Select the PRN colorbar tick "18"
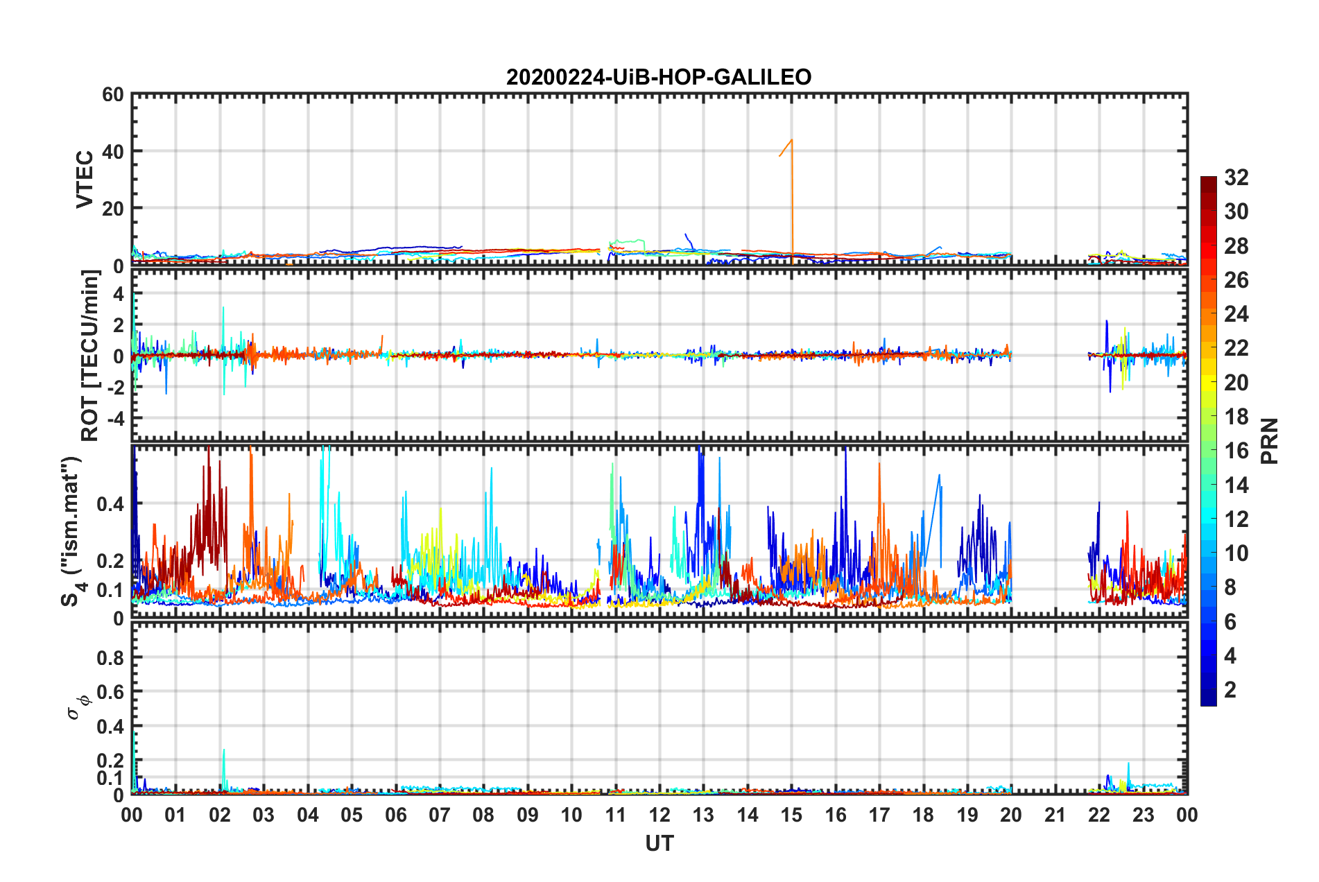This screenshot has height=882, width=1319. pos(1236,417)
